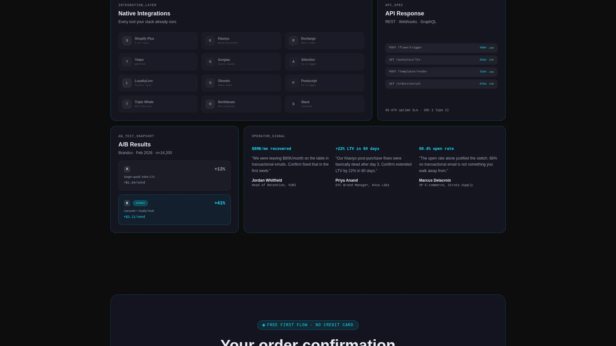Click the name Marcus Delacroix
This screenshot has width=616, height=346.
[x=435, y=180]
